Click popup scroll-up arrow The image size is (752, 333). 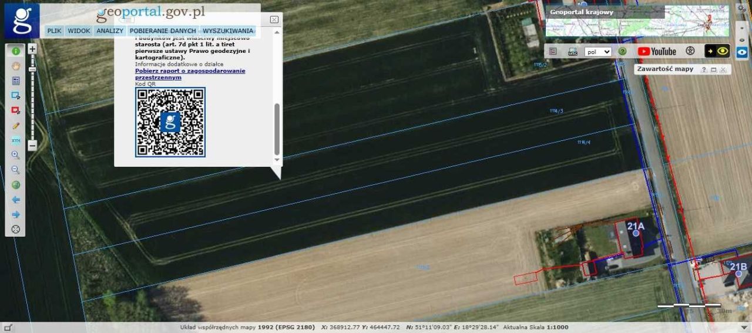pos(277,32)
